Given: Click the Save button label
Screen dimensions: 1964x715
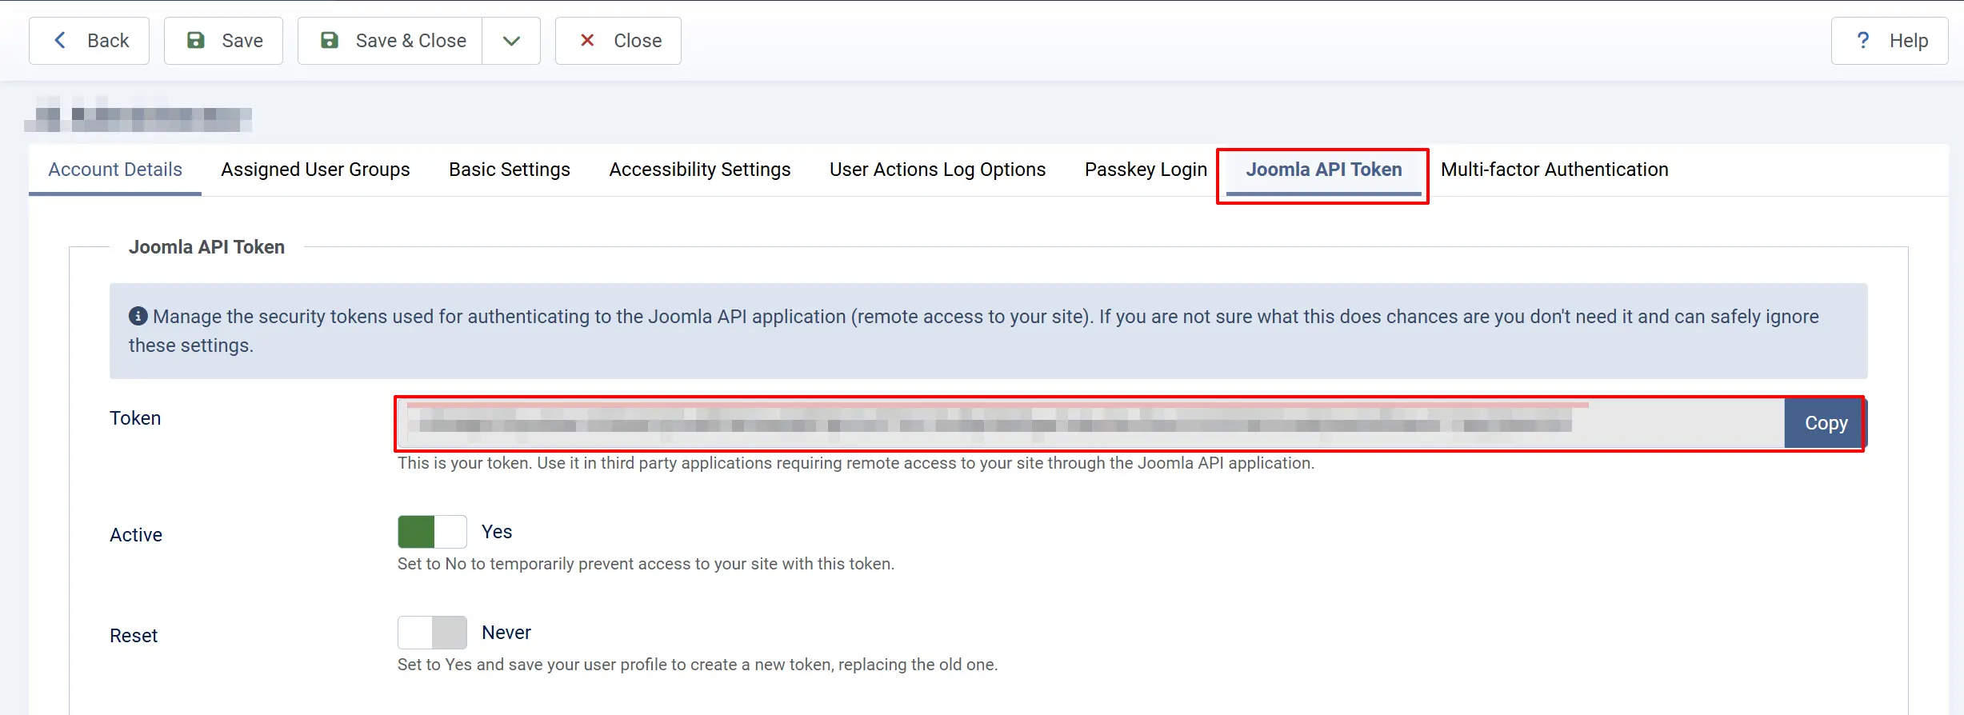Looking at the screenshot, I should coord(242,41).
